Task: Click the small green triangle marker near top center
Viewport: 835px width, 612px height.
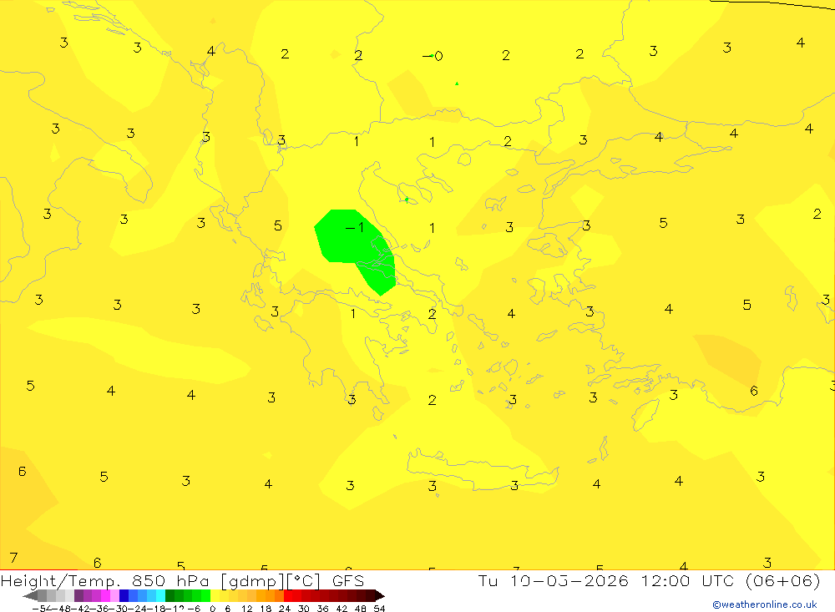Action: point(457,83)
